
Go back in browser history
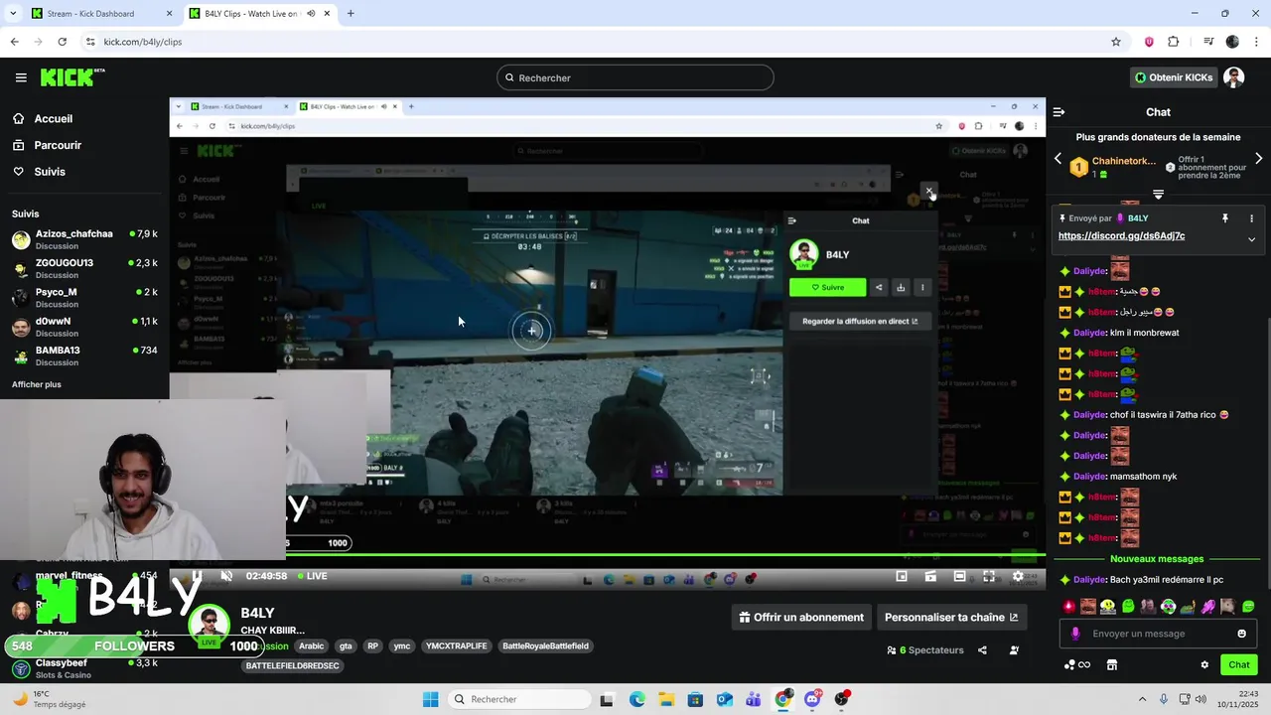click(14, 42)
